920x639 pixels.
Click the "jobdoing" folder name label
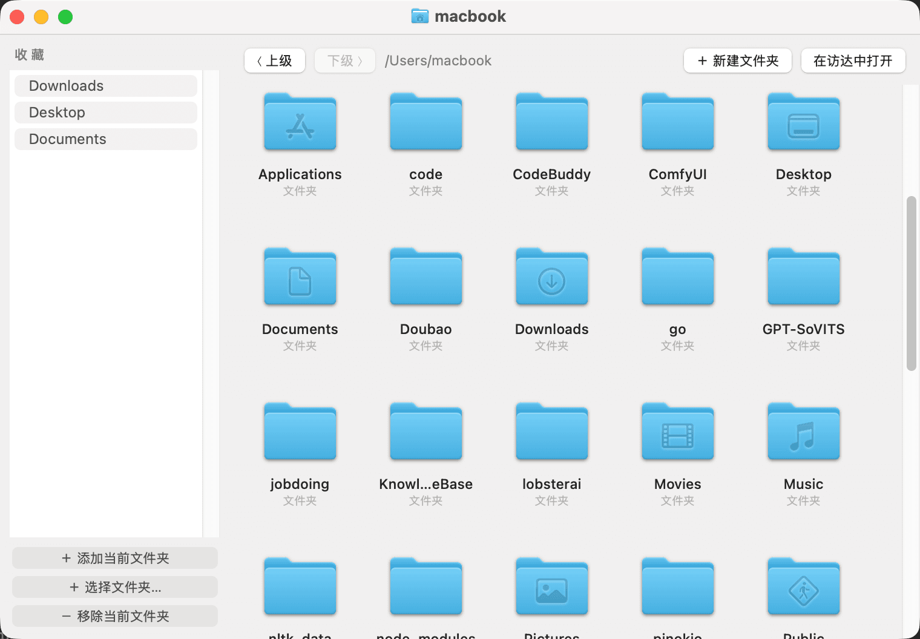300,484
